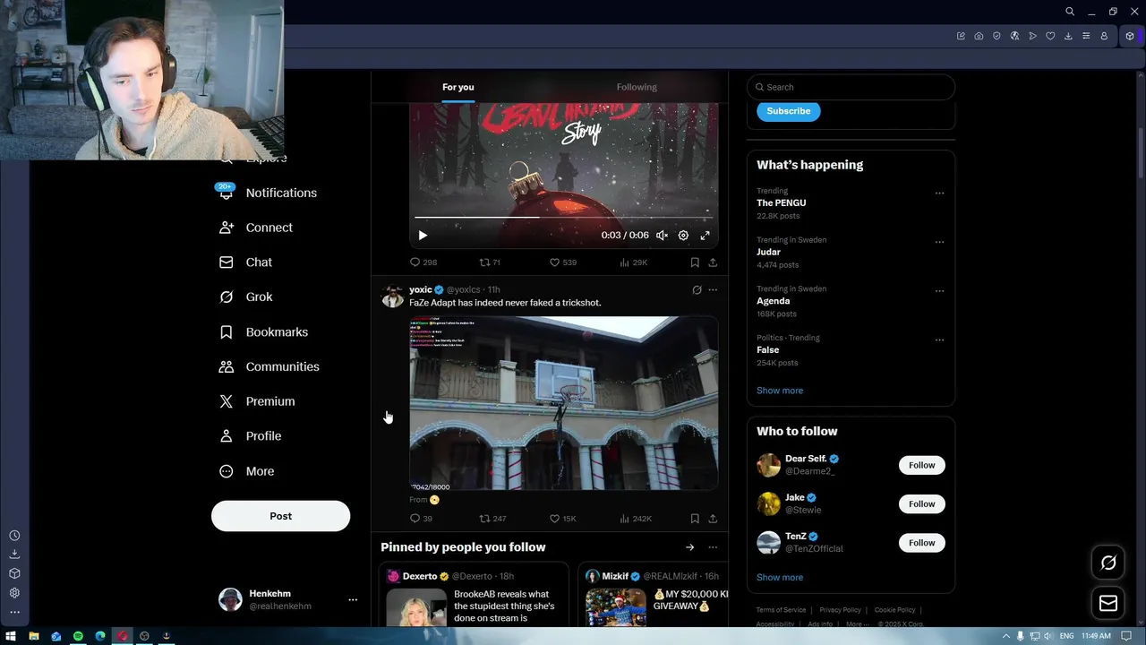This screenshot has height=645, width=1146.
Task: Reply to post with 298 comments
Action: point(423,262)
